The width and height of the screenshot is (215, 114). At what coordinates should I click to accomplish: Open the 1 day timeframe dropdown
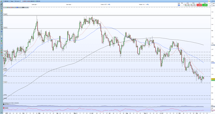point(12,1)
